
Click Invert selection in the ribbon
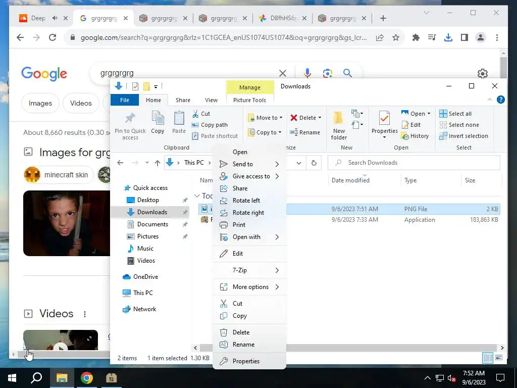(463, 136)
